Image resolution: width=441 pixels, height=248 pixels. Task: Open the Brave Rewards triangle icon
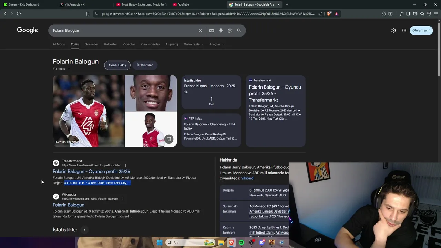pyautogui.click(x=336, y=14)
